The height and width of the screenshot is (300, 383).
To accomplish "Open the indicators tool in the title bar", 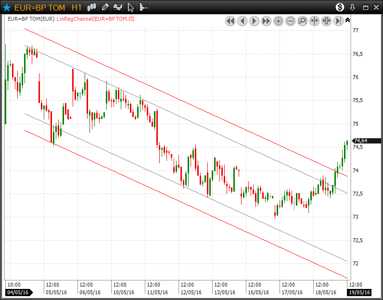I will tap(117, 7).
